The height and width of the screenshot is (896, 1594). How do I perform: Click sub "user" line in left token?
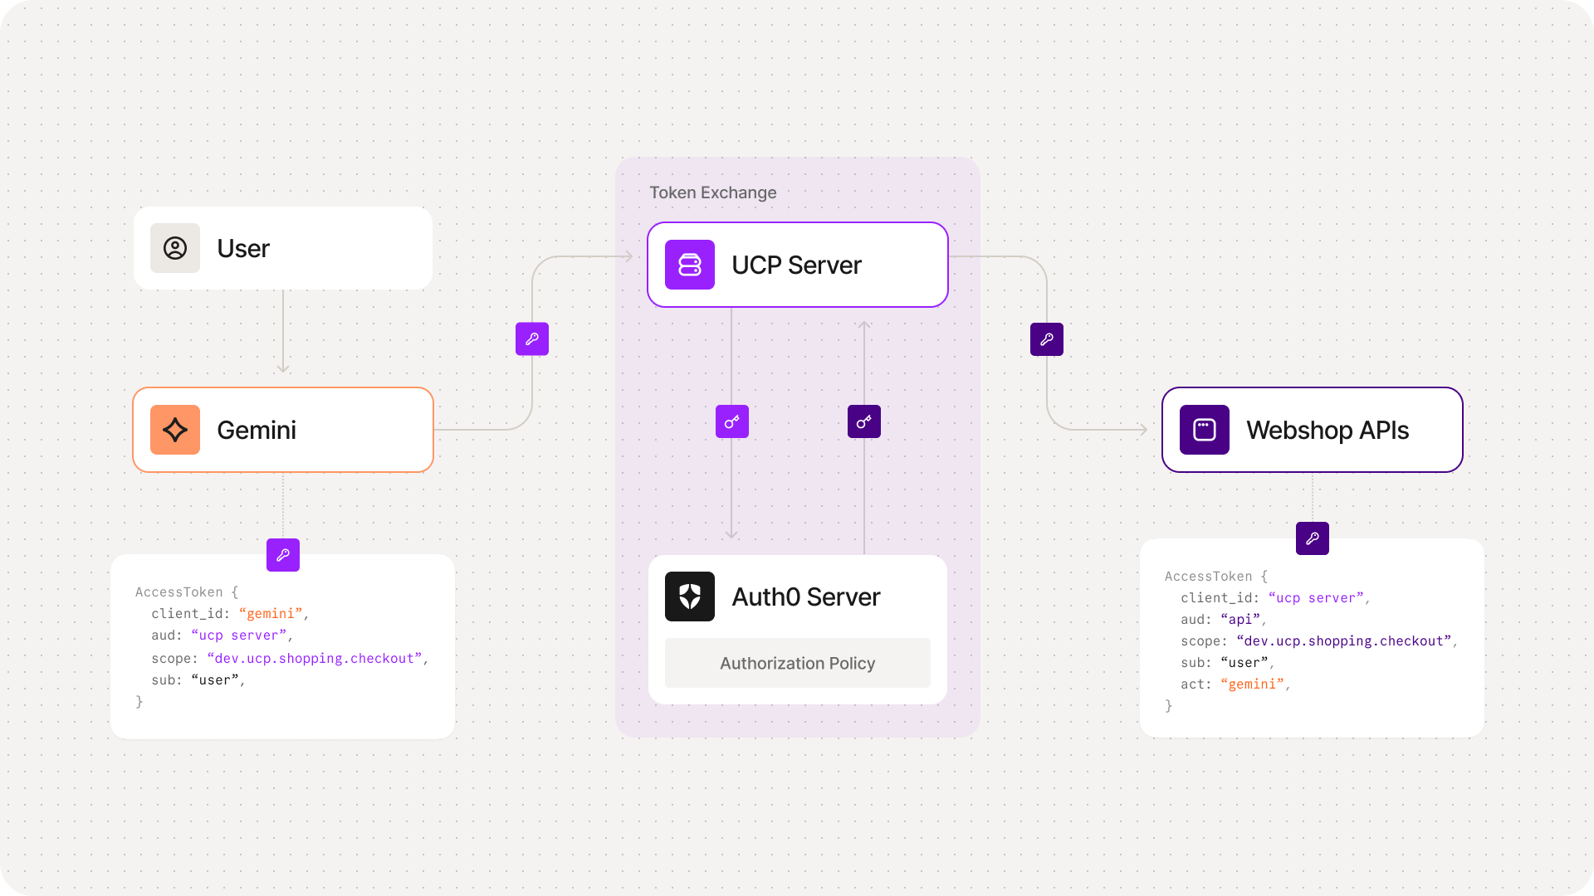[198, 680]
